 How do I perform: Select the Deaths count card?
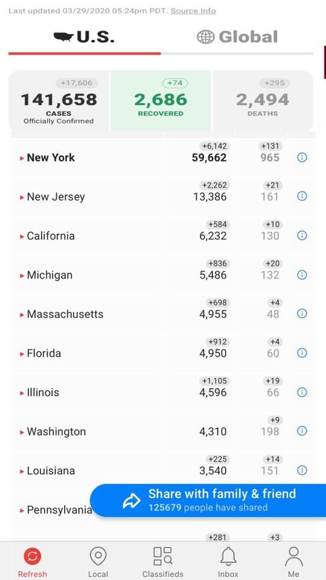[263, 101]
